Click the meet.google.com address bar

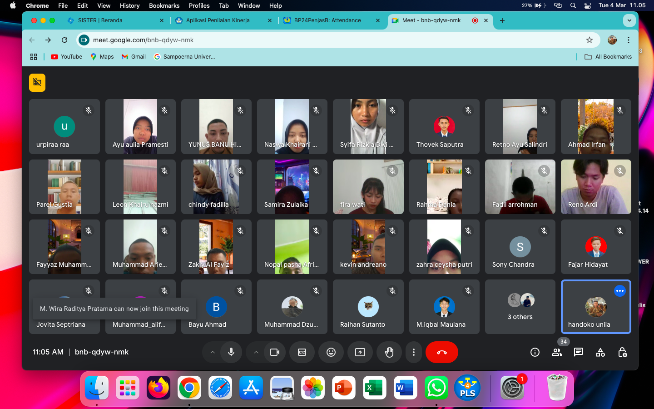click(318, 40)
